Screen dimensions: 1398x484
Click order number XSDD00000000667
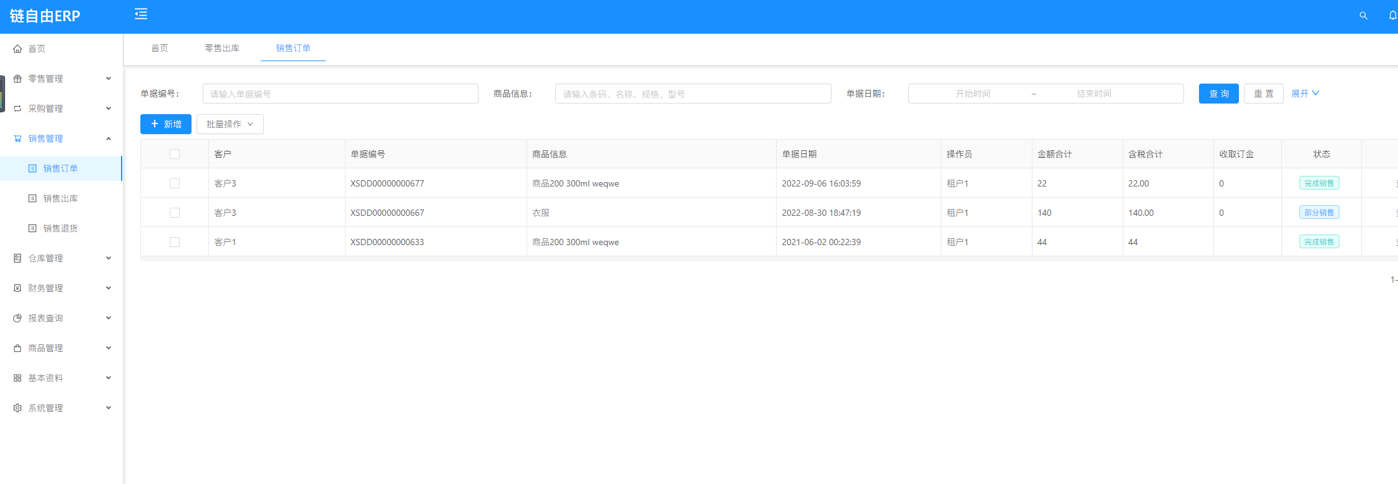[x=387, y=213]
